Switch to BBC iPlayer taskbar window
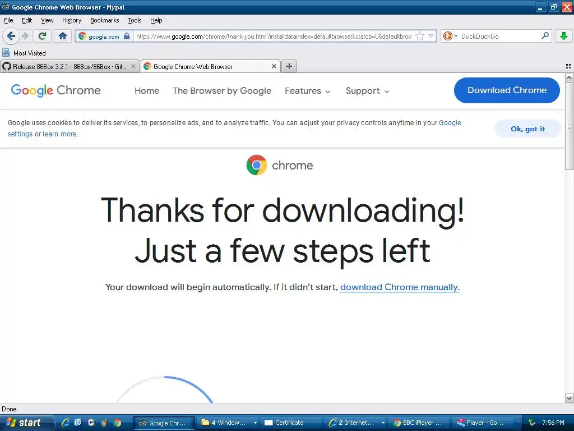This screenshot has height=431, width=574. (x=418, y=423)
